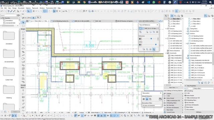Adjust the Active intensity slider
214x120 pixels.
point(156,44)
